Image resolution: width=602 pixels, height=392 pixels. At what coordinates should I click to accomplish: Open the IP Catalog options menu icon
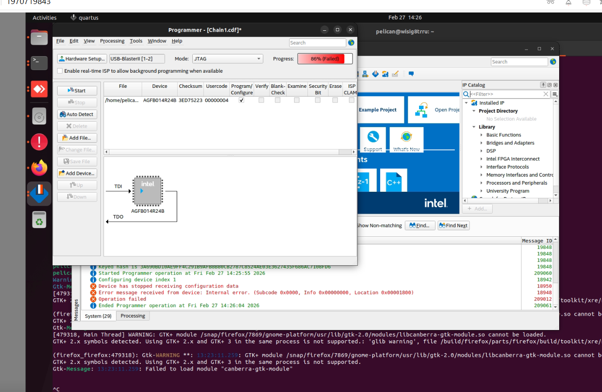tap(555, 94)
